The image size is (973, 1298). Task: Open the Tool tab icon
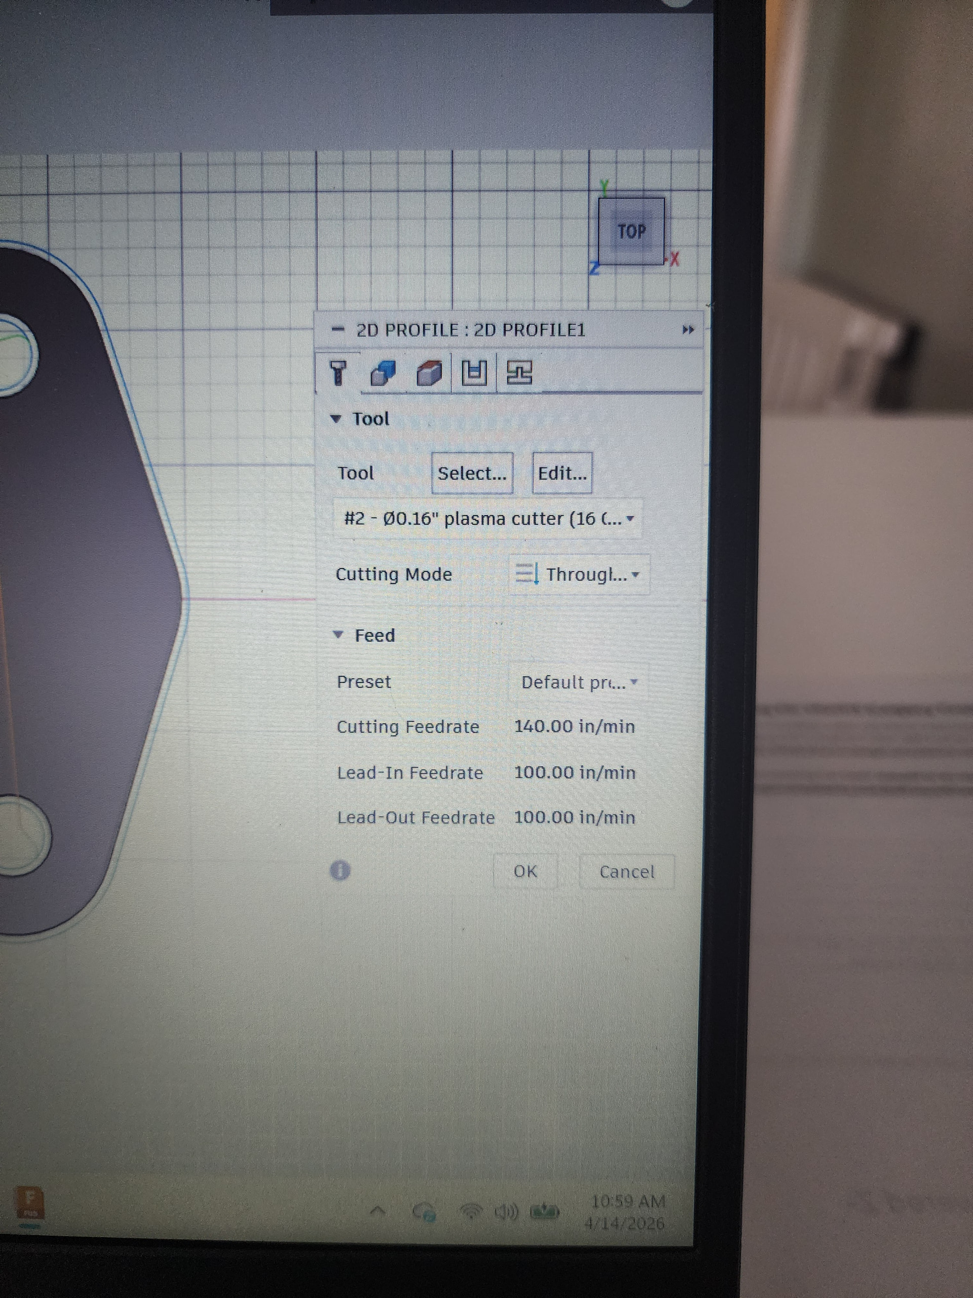point(338,373)
